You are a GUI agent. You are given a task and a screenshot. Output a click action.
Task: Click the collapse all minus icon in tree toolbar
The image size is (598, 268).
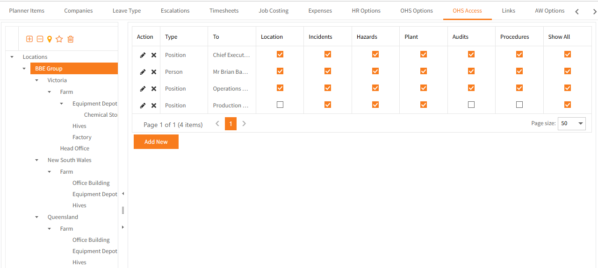(x=40, y=39)
